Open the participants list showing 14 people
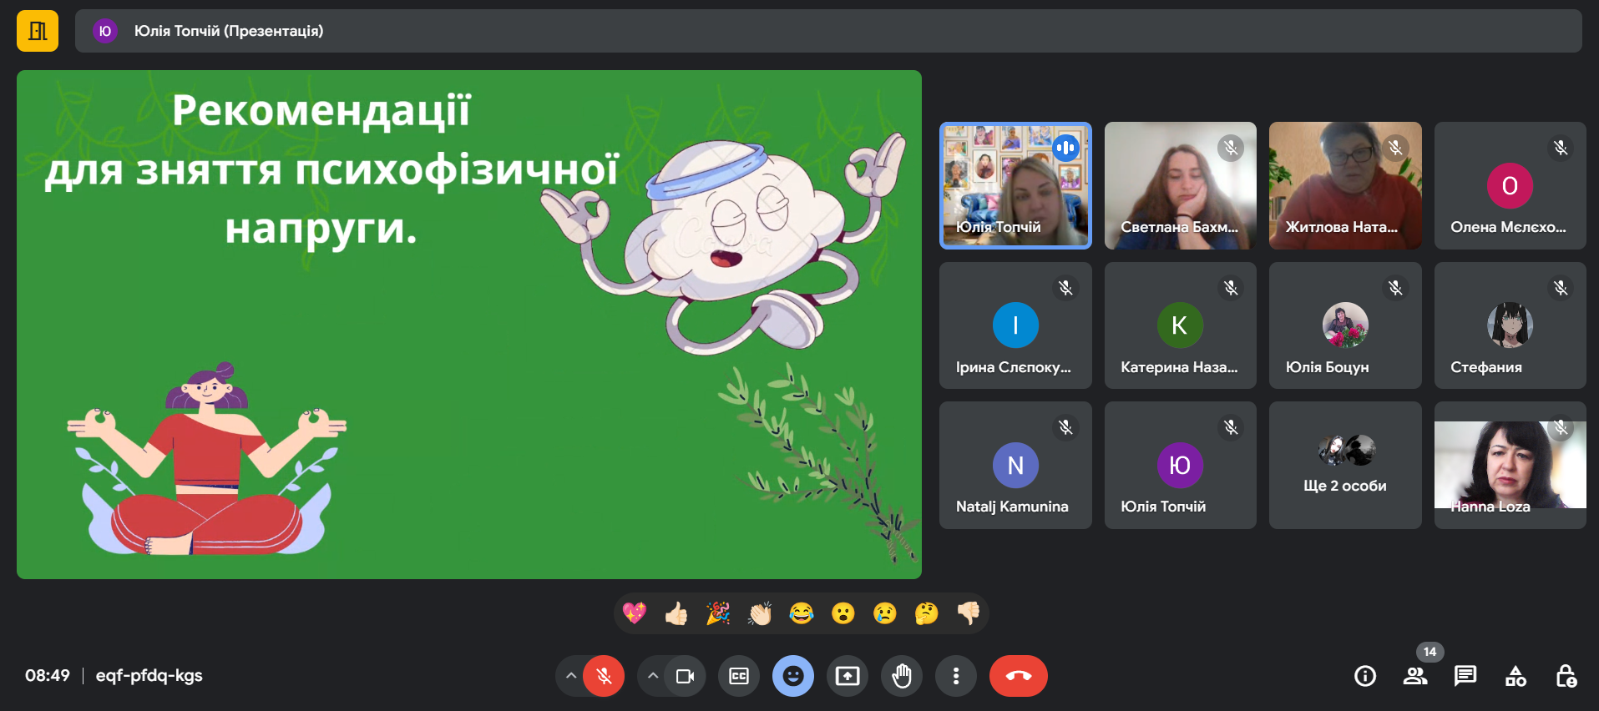The width and height of the screenshot is (1599, 711). [x=1415, y=676]
